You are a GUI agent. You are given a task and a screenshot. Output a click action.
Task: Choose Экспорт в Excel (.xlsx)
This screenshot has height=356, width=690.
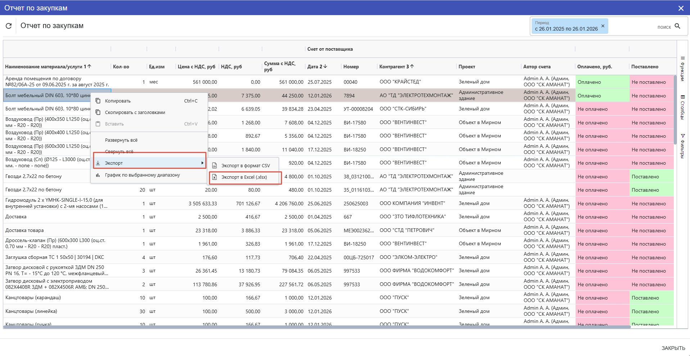(x=244, y=177)
